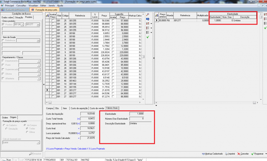The width and height of the screenshot is (267, 161).
Task: Click the green checkmark icon beside the left grid
Action: click(148, 37)
